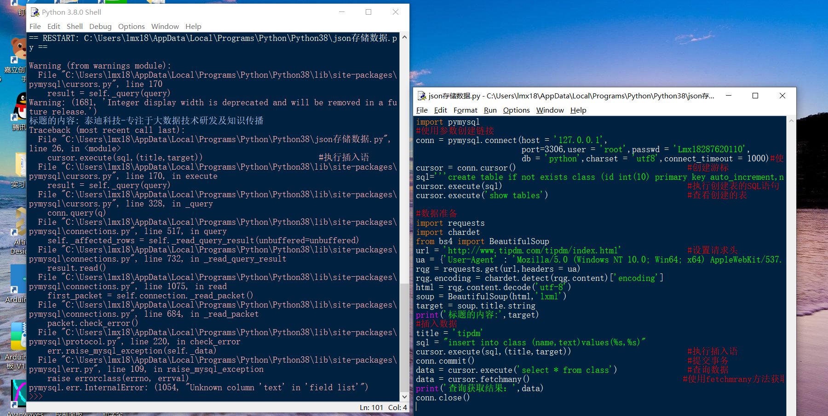Click 'Col: 4' status bar entry
Viewport: 828px width, 416px height.
pyautogui.click(x=397, y=407)
